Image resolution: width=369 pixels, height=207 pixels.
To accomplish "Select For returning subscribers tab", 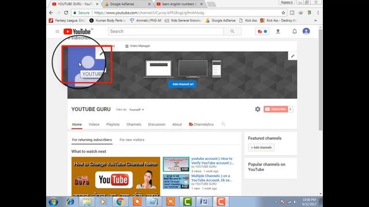I will tap(92, 140).
